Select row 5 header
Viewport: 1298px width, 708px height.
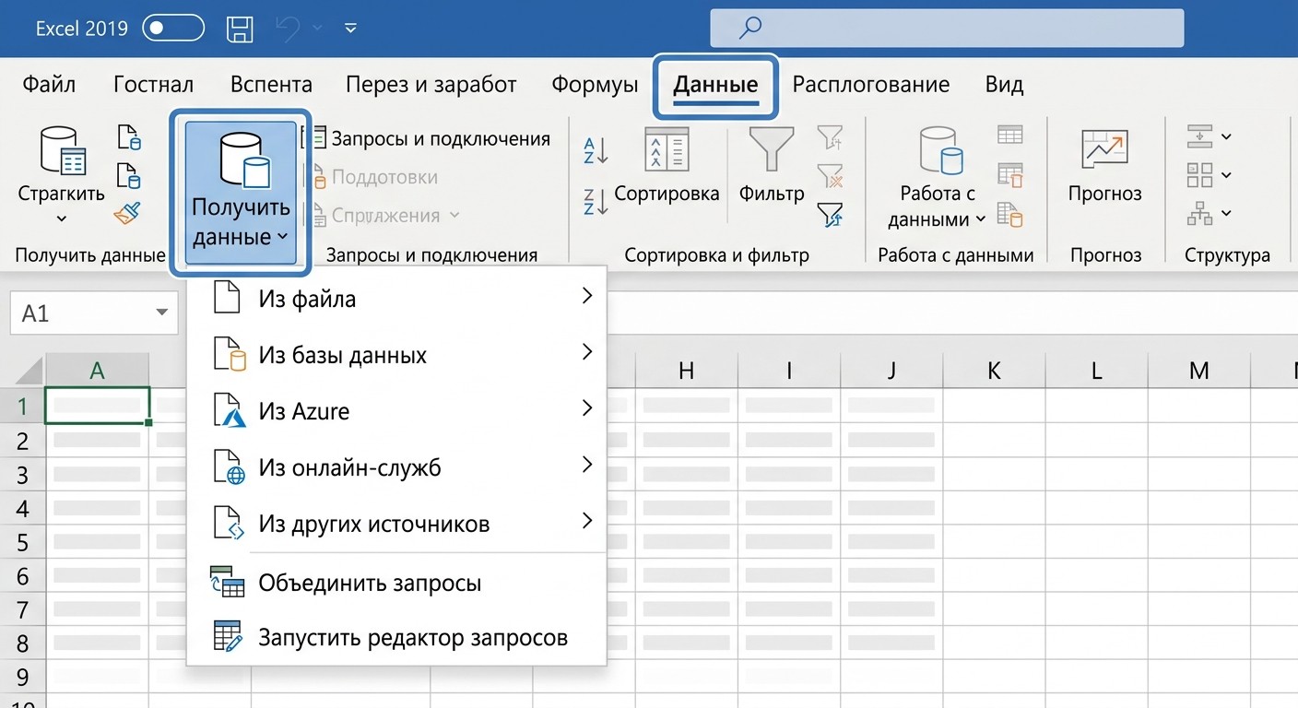[x=23, y=542]
